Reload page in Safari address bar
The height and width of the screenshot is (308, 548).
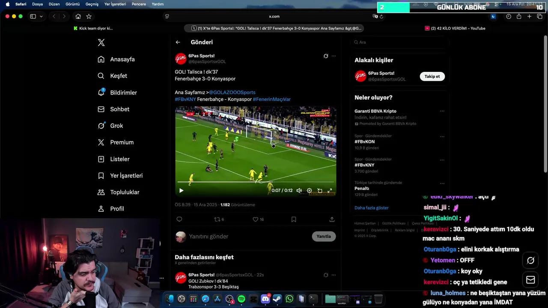click(381, 16)
